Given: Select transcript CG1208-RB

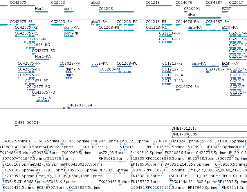Looking at the screenshot, I should click(x=116, y=30).
